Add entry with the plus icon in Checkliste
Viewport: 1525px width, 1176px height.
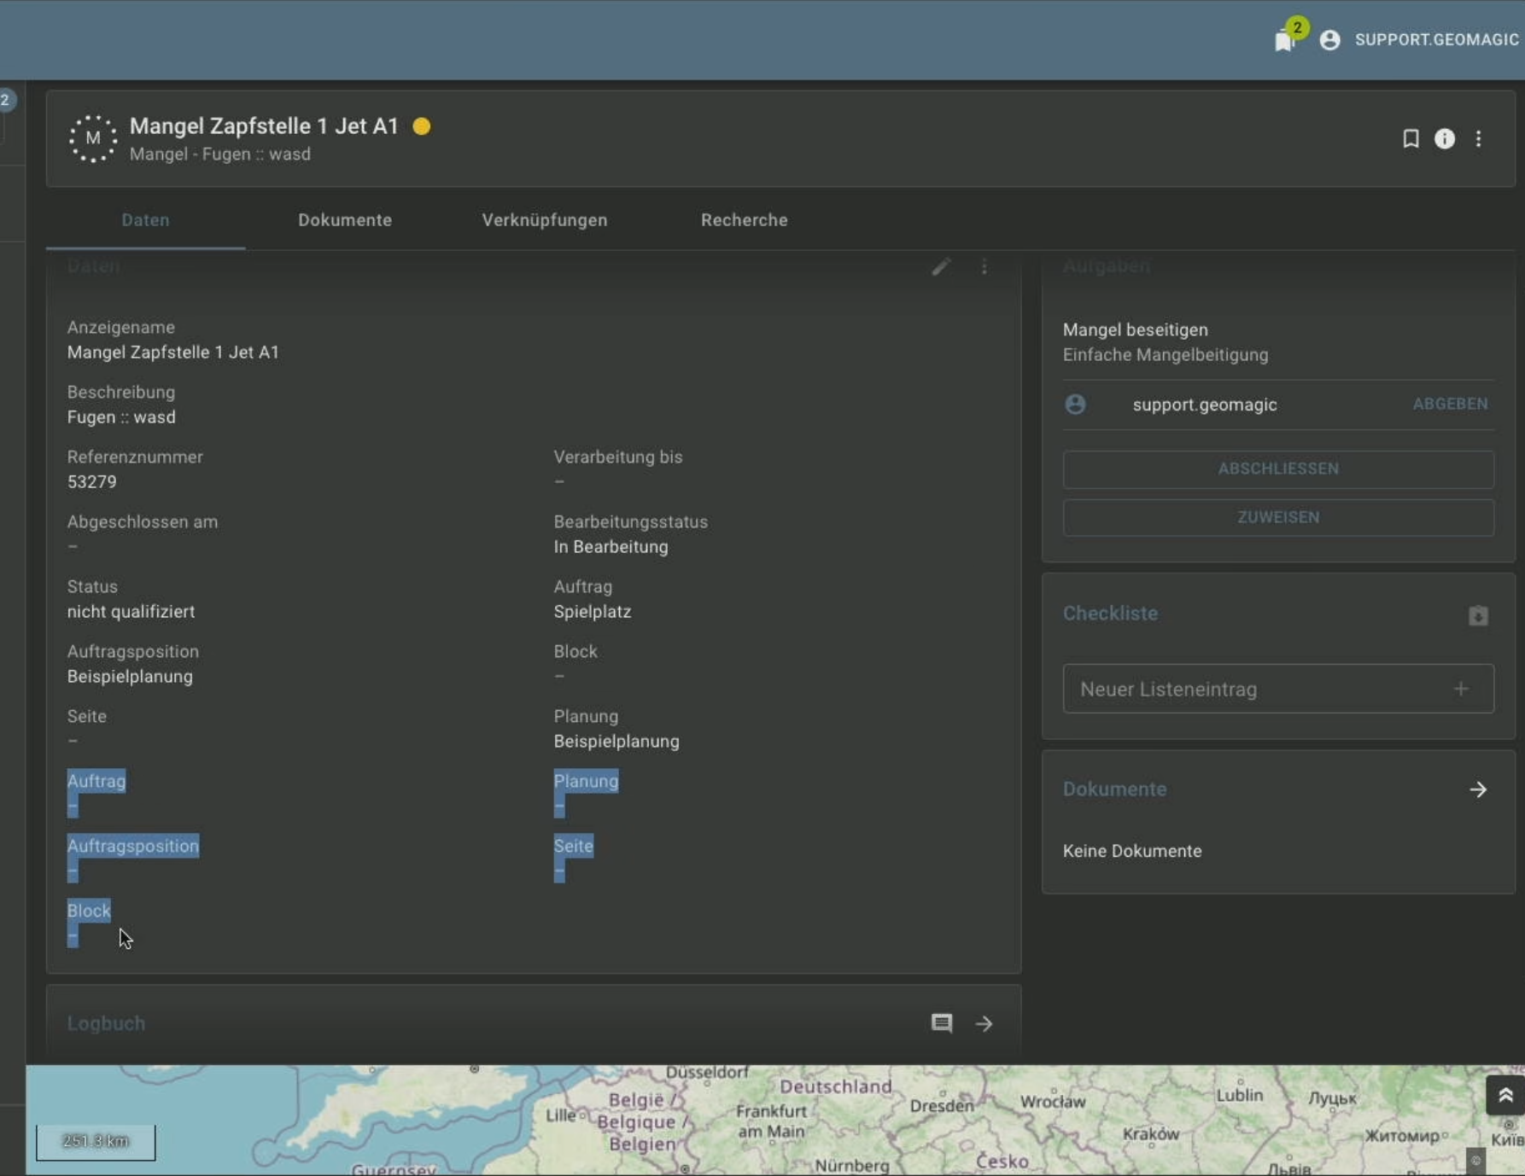(x=1461, y=689)
